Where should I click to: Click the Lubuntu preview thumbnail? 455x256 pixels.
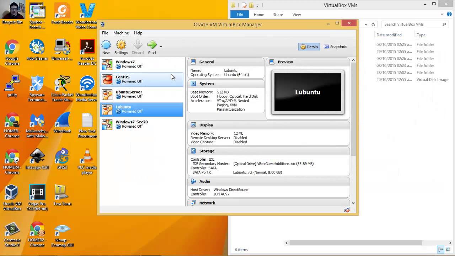pos(308,92)
